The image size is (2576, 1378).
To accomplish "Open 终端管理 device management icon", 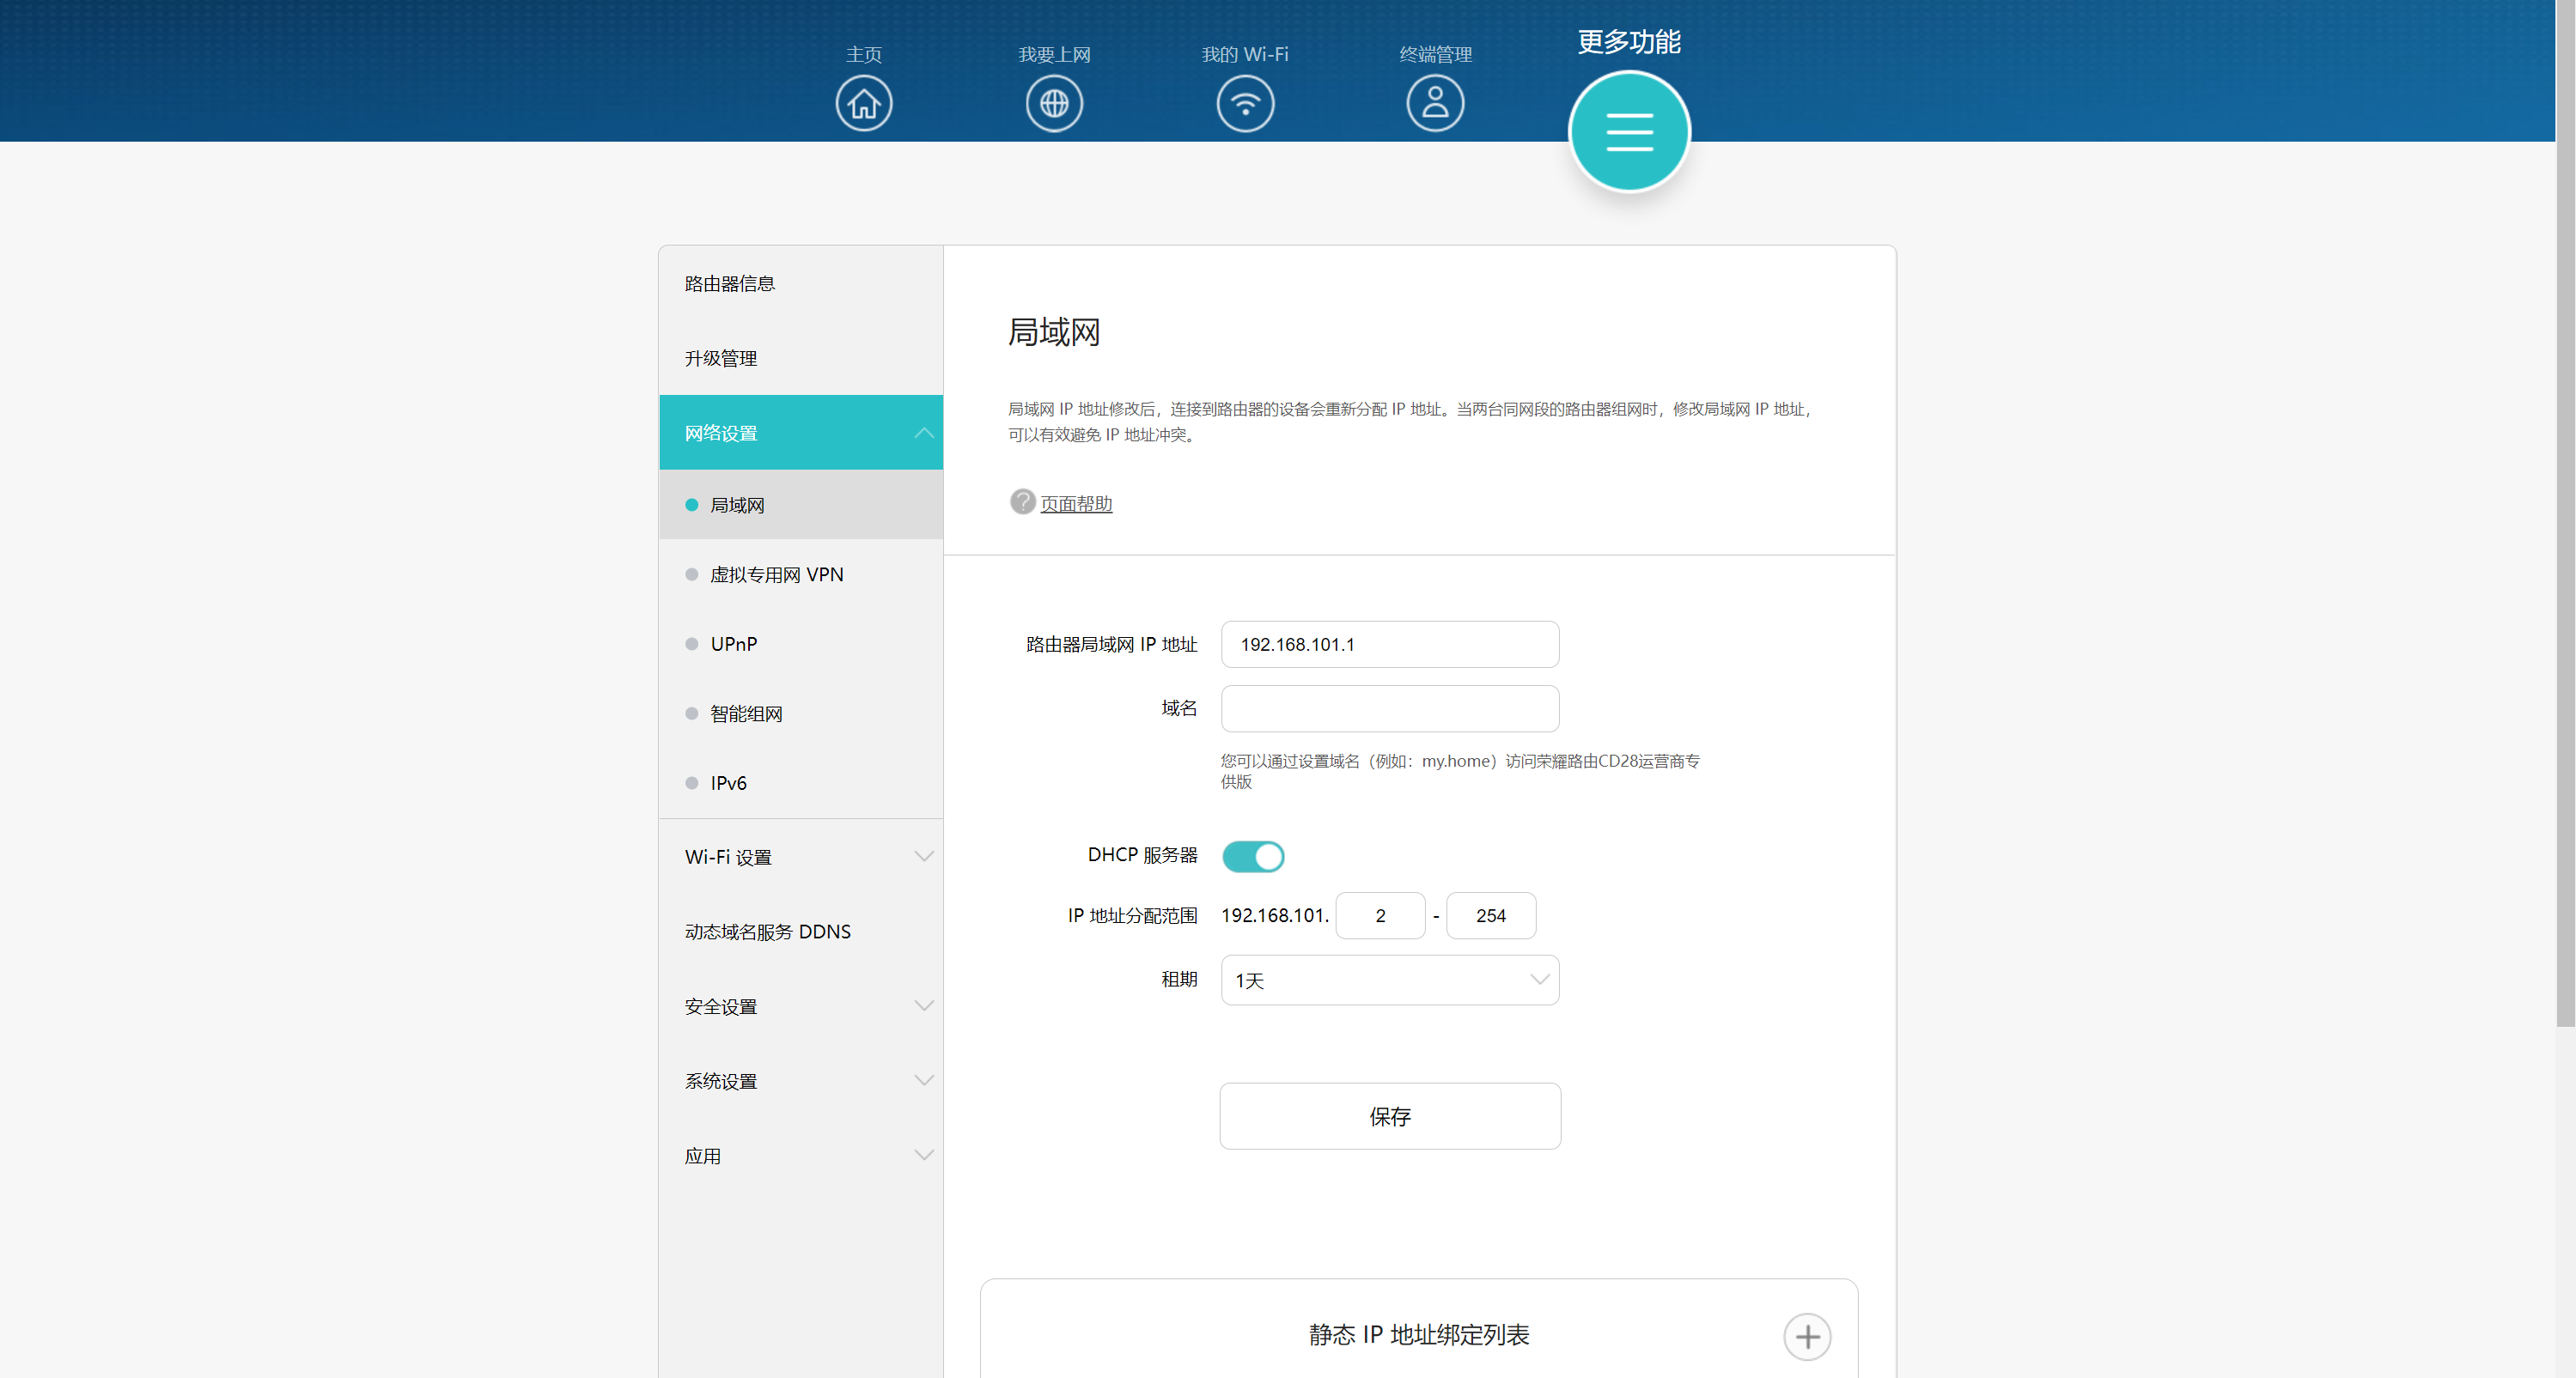I will point(1434,103).
